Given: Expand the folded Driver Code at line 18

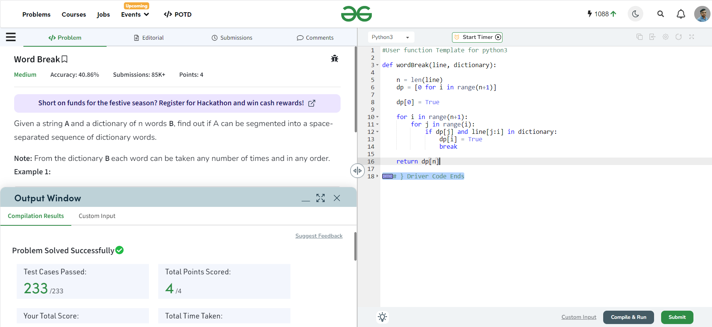Looking at the screenshot, I should pos(377,176).
